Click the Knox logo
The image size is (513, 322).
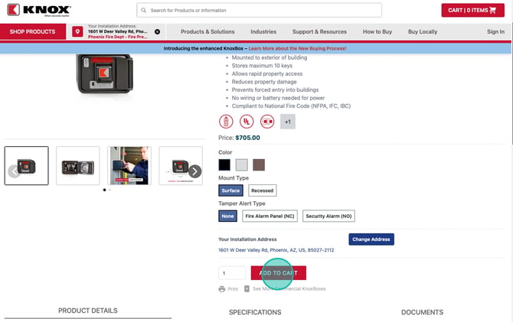coord(39,10)
